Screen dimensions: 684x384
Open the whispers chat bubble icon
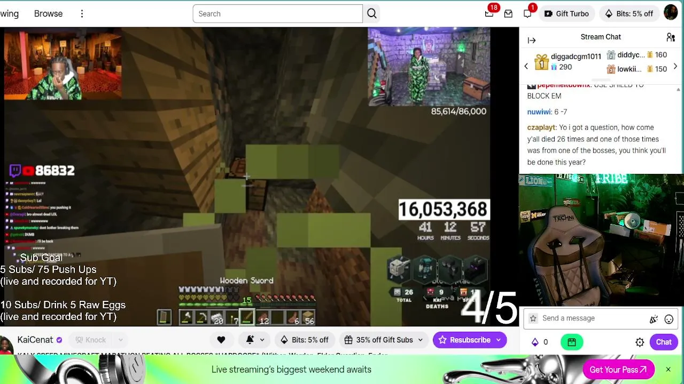(527, 13)
